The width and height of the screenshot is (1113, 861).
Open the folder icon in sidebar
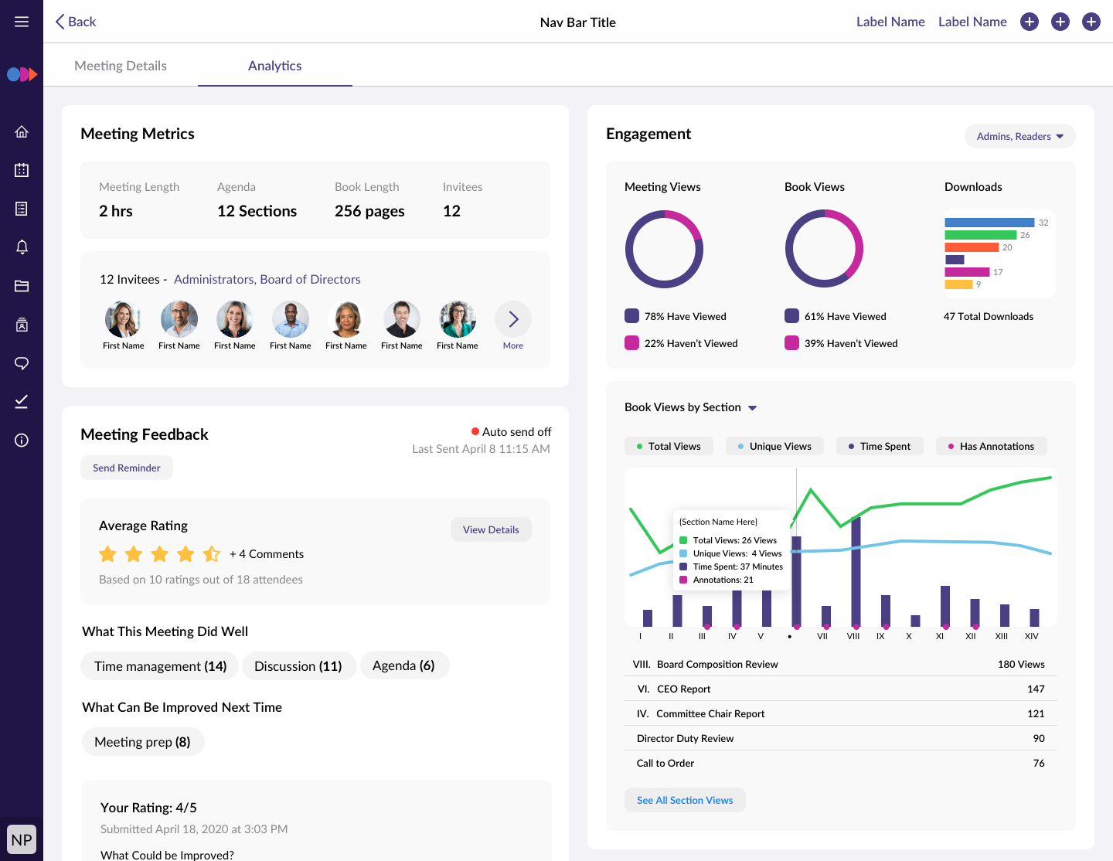tap(22, 286)
